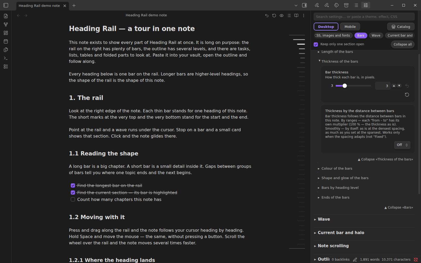The image size is (421, 263).
Task: Toggle the eye preview icon in note header
Action: click(282, 16)
